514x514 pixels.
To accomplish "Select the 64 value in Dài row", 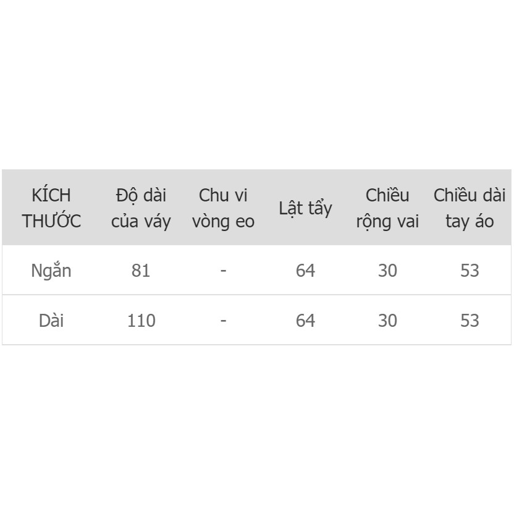I will point(305,321).
